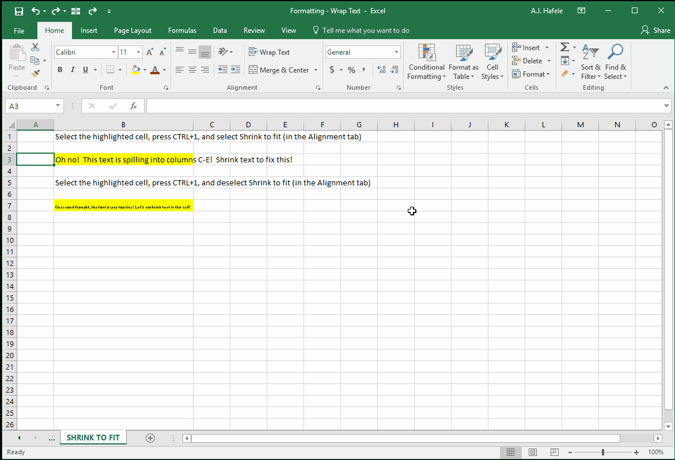Click Delete cells button
Viewport: 675px width, 460px height.
tap(528, 60)
